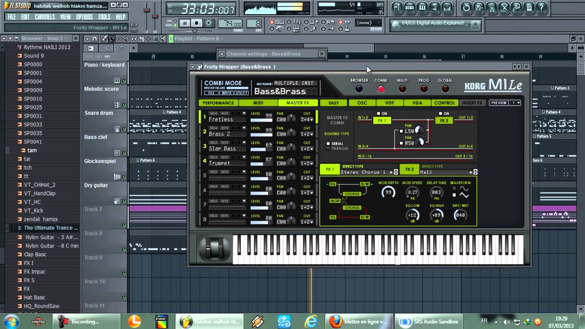
Task: Click the undo history icon
Action: tap(466, 8)
